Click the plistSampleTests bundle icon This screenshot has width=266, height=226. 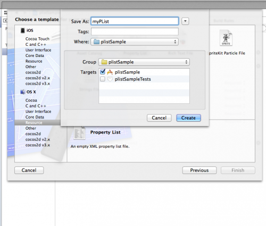pyautogui.click(x=110, y=79)
